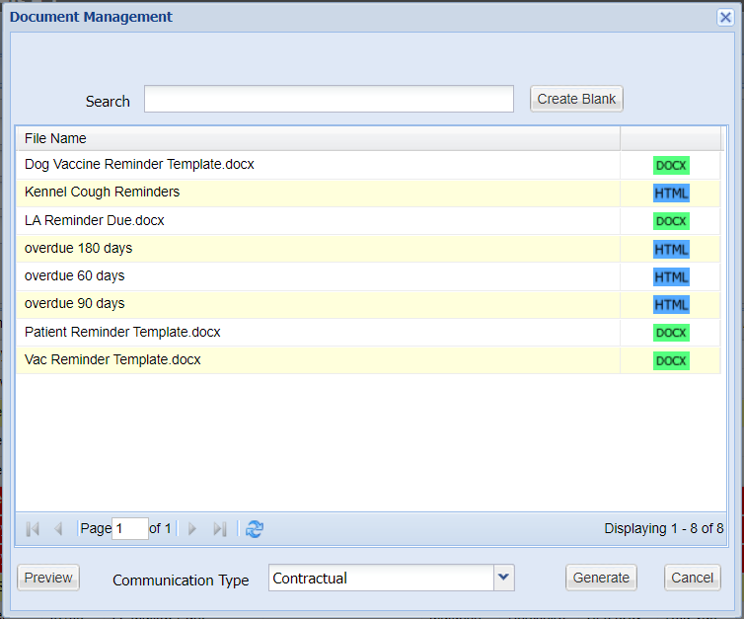Screen dimensions: 744x619
Task: Jump to last page using pager icon
Action: click(220, 529)
